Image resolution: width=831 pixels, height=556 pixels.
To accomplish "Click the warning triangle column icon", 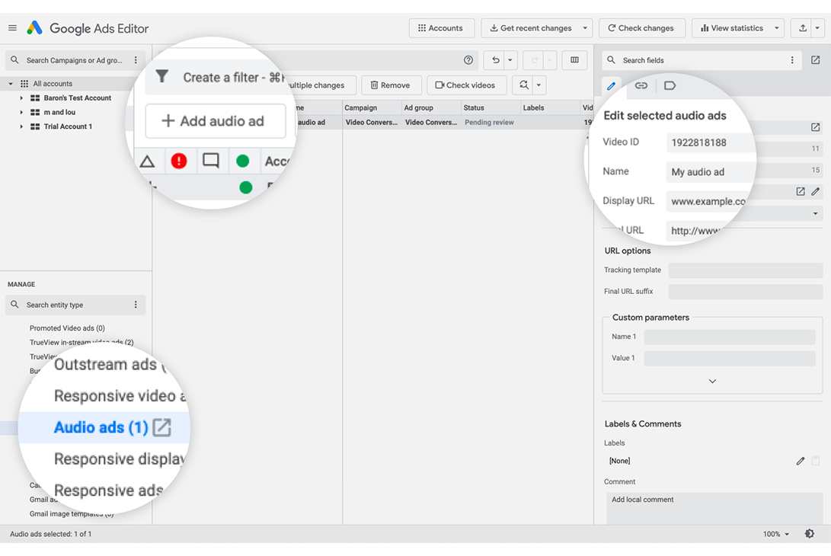I will (x=147, y=161).
